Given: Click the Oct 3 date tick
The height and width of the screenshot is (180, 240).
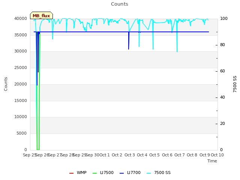Looking at the screenshot, I should pyautogui.click(x=130, y=155).
